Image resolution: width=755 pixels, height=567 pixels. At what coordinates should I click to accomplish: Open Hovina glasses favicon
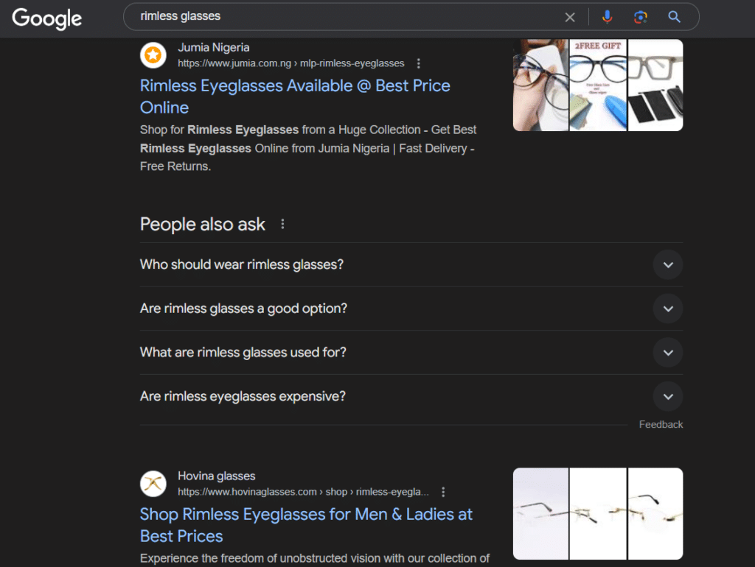pos(153,484)
